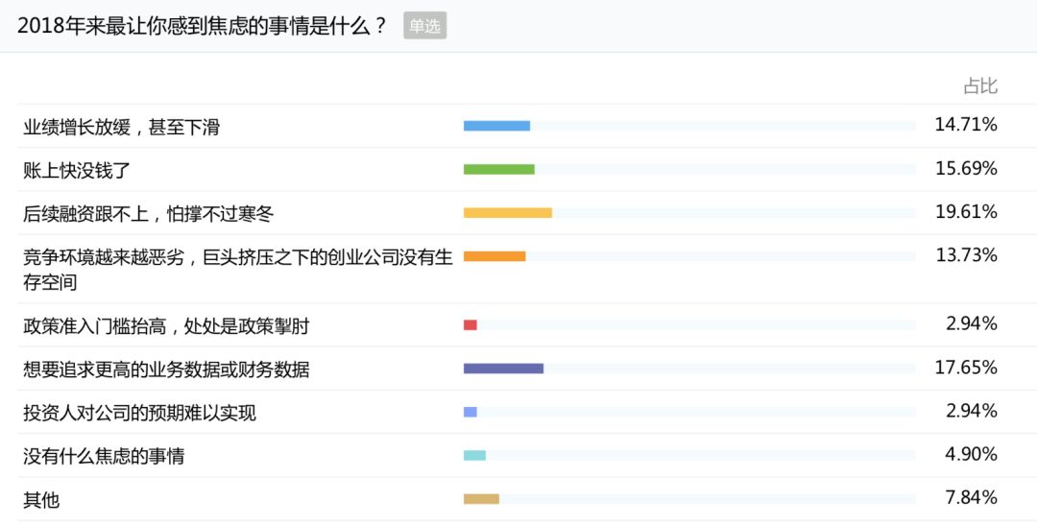Select option 账上快没钱了

77,170
